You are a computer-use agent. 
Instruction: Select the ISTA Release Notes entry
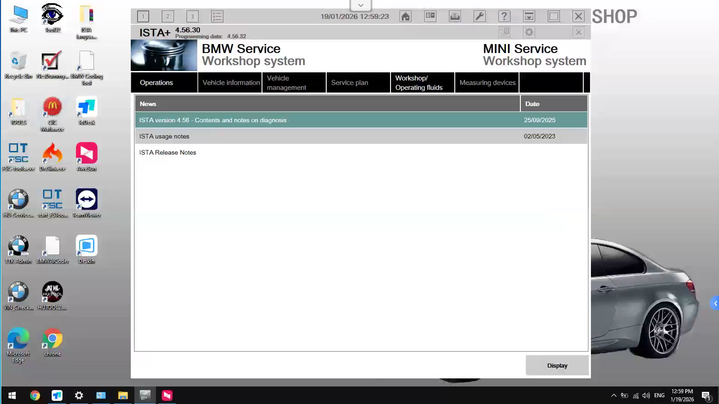coord(168,152)
